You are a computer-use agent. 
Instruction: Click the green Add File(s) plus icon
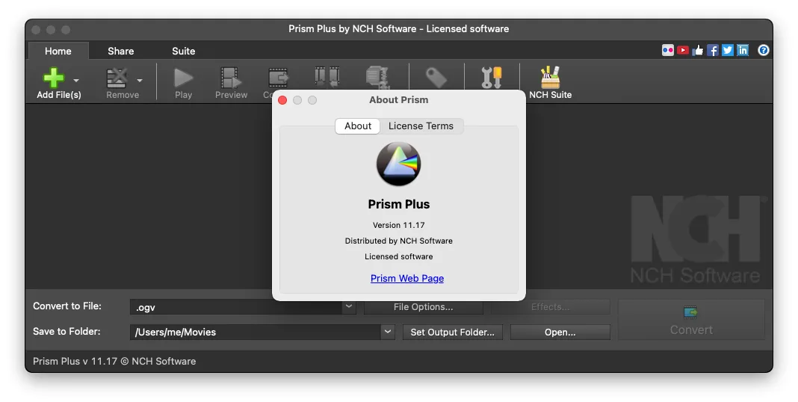(54, 78)
